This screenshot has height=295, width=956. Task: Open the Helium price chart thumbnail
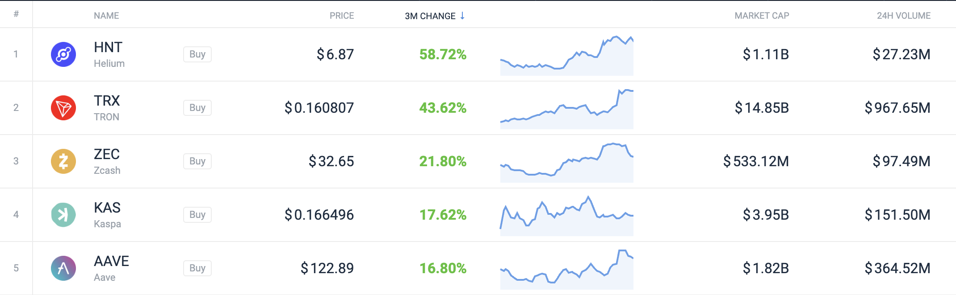(567, 54)
